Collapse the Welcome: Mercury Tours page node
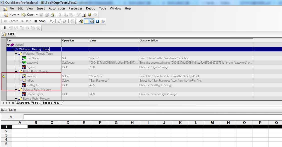 coord(16,54)
